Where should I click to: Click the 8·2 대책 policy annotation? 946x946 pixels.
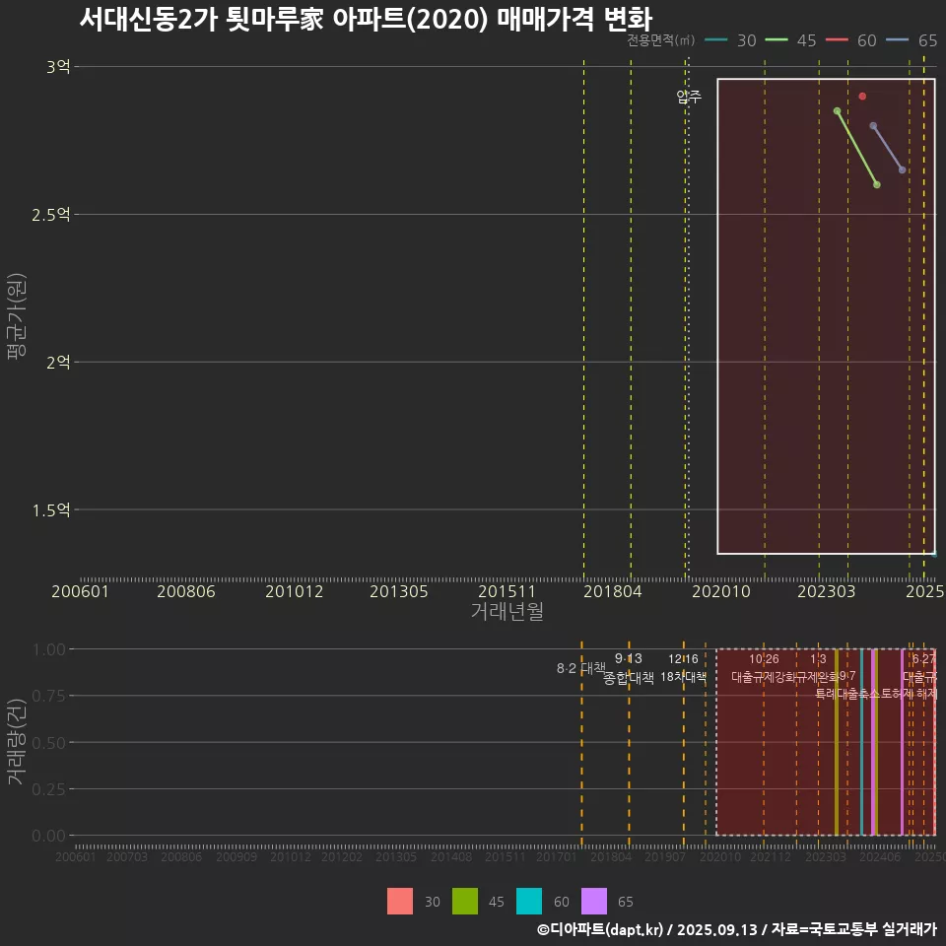tap(580, 668)
